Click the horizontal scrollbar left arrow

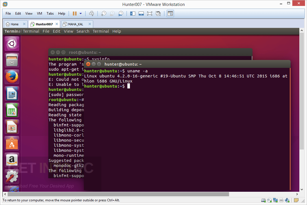[x=5, y=194]
